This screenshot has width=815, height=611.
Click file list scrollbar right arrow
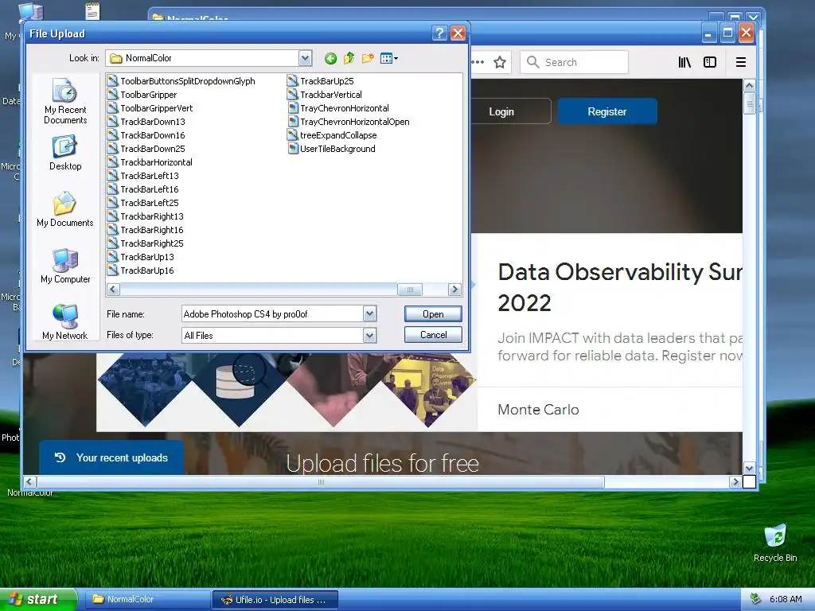tap(454, 290)
